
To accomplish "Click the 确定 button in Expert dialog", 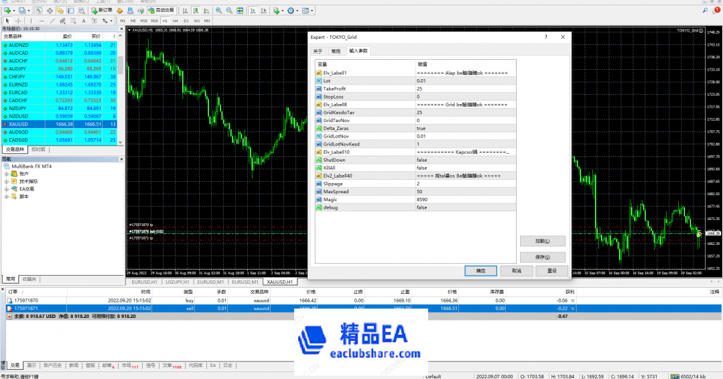I will click(x=480, y=271).
